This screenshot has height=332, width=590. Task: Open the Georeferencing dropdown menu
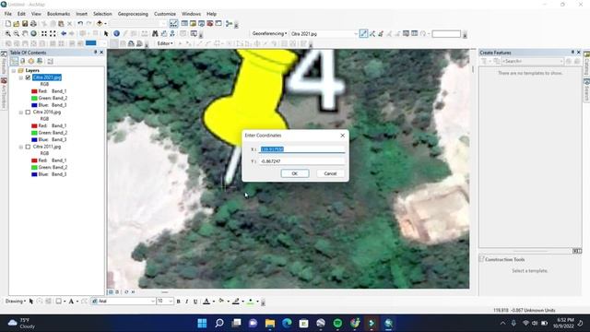269,34
